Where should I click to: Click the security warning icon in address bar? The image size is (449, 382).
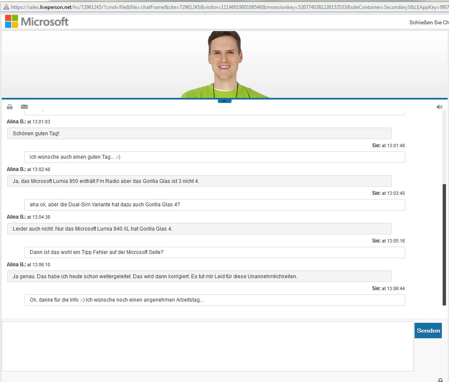pos(6,7)
